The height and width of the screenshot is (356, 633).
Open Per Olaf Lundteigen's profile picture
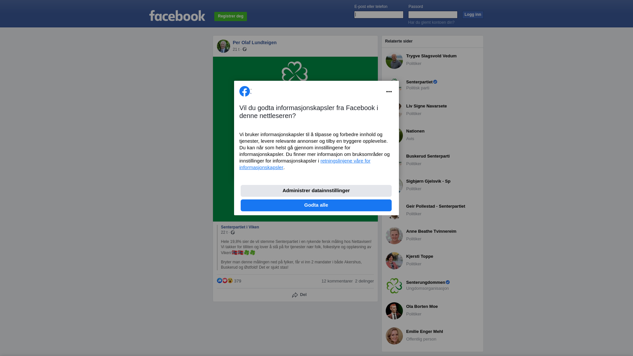tap(224, 46)
